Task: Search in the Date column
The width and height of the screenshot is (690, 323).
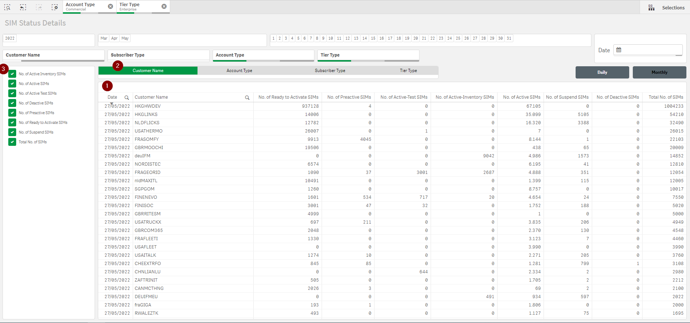Action: point(127,98)
